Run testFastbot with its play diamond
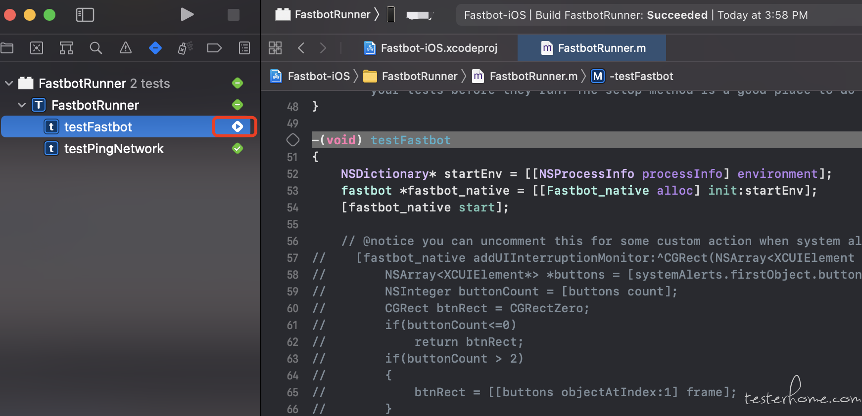 coord(238,127)
